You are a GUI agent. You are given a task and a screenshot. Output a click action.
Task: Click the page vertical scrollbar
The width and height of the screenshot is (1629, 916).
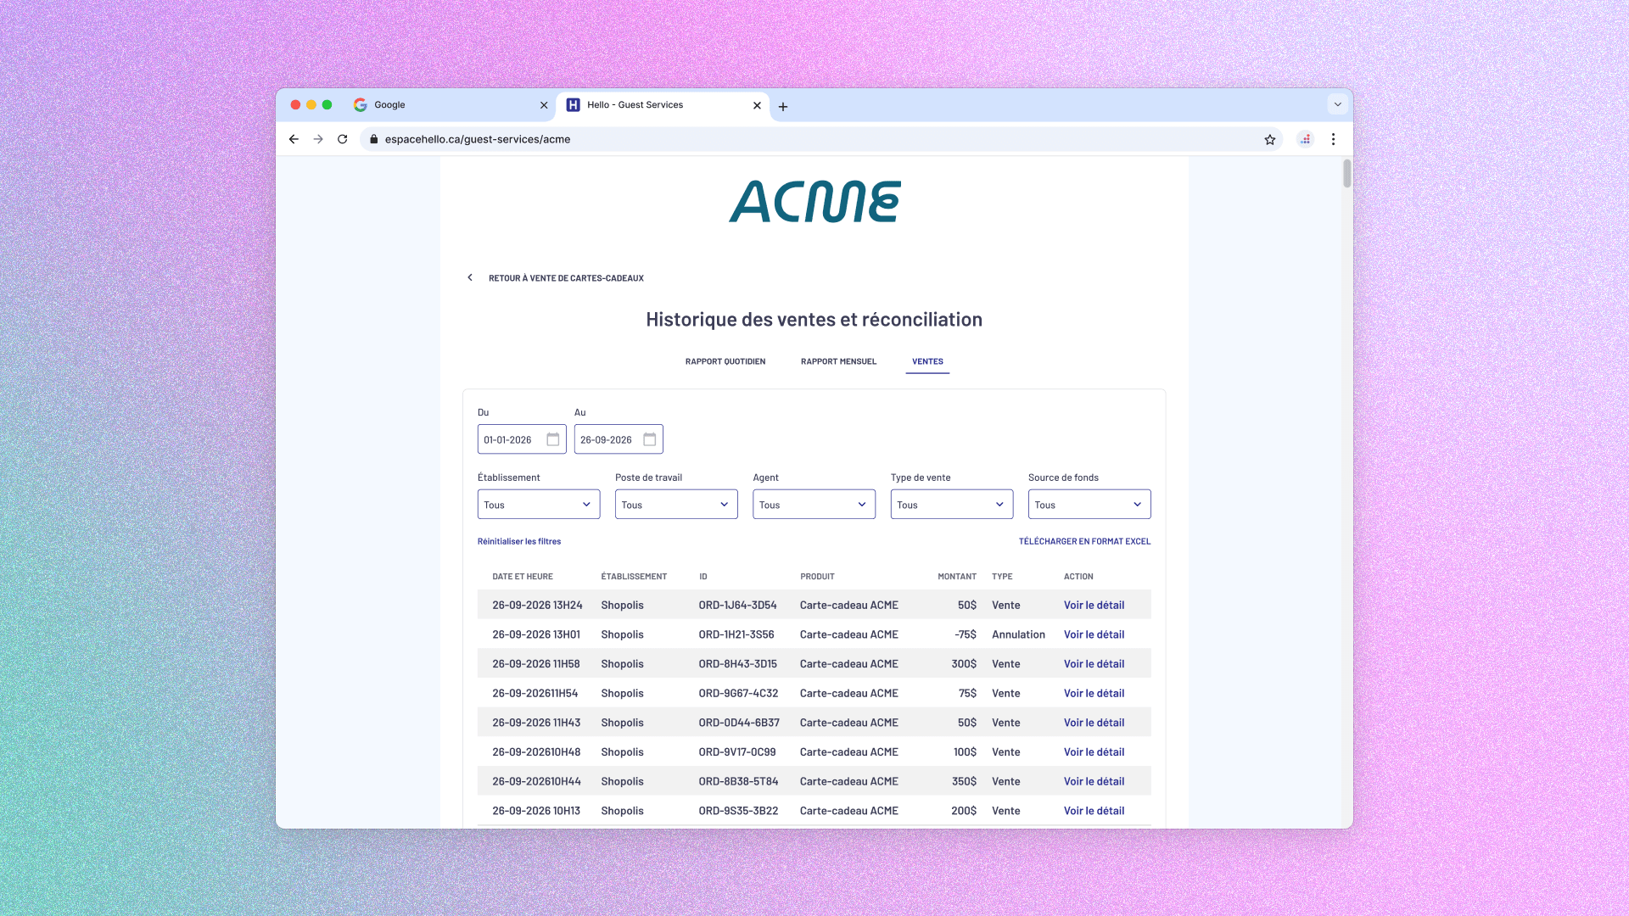[1346, 173]
